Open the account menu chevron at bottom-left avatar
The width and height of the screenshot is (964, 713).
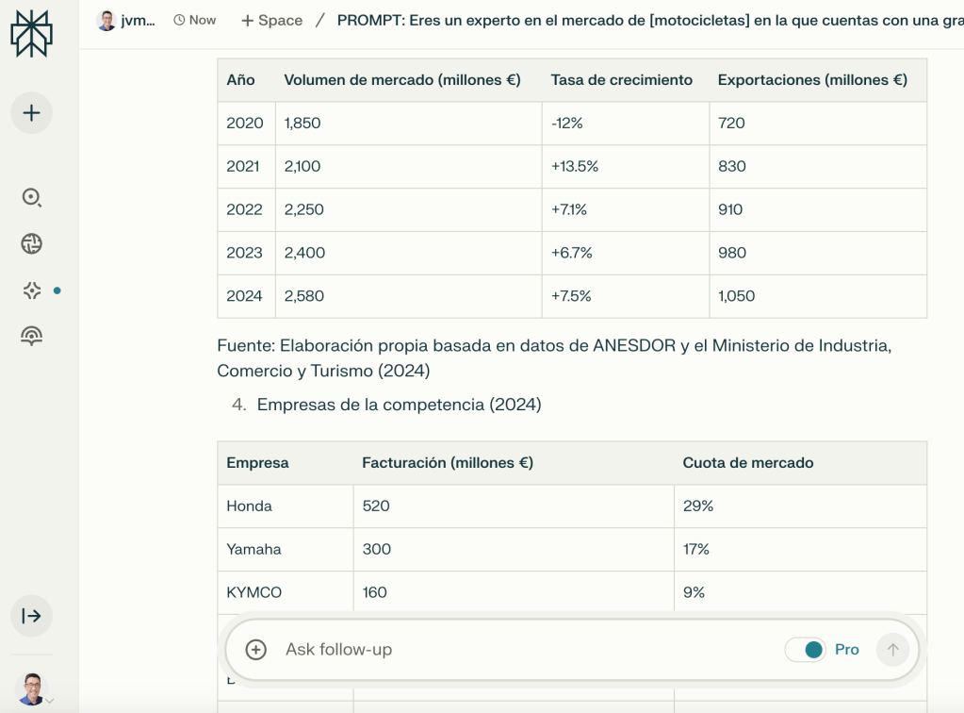click(49, 701)
